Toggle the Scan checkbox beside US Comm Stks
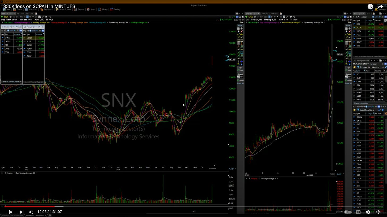 (x=372, y=64)
